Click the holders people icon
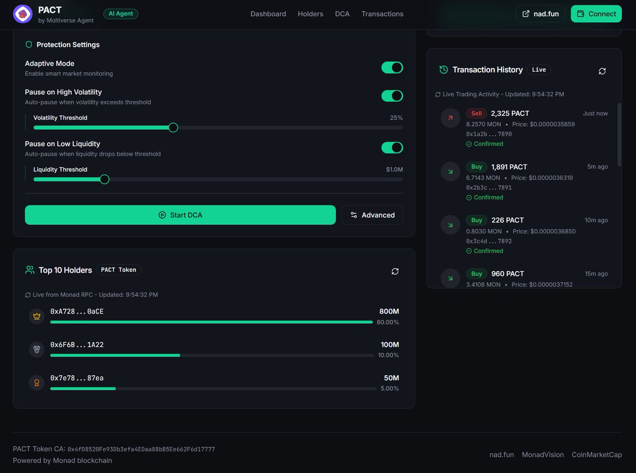636x473 pixels. click(x=30, y=270)
